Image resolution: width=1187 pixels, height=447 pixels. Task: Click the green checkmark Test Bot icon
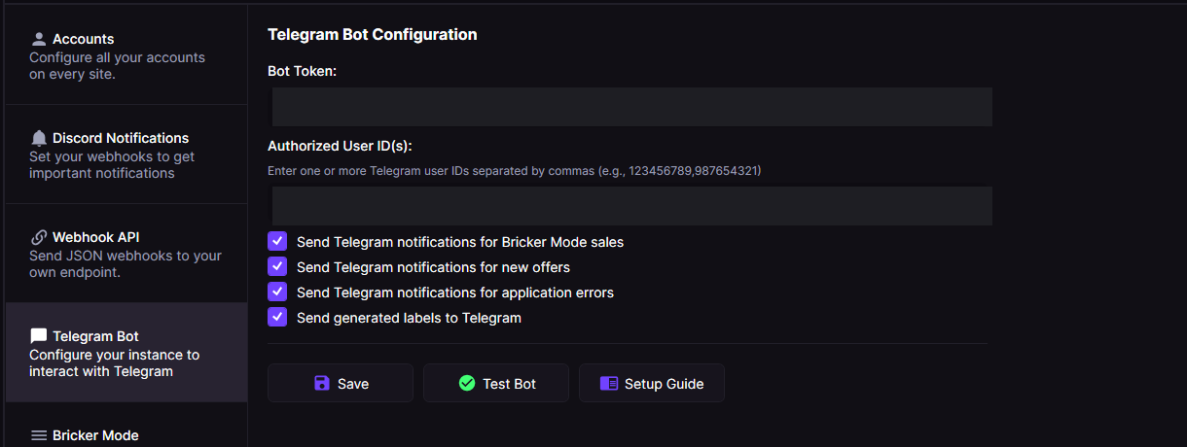pyautogui.click(x=467, y=383)
